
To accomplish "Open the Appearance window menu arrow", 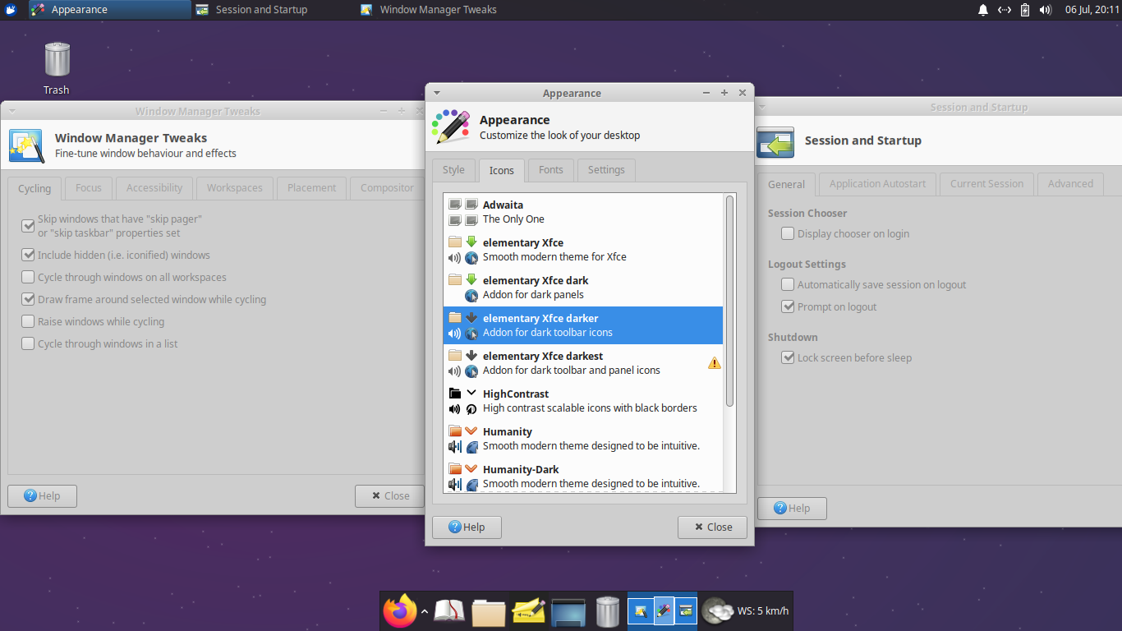I will click(x=436, y=92).
